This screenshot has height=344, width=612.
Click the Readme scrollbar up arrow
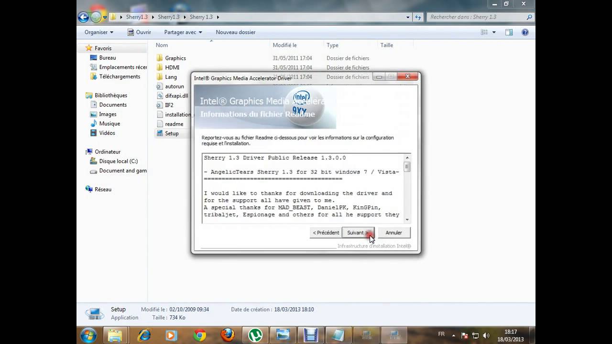pyautogui.click(x=407, y=158)
